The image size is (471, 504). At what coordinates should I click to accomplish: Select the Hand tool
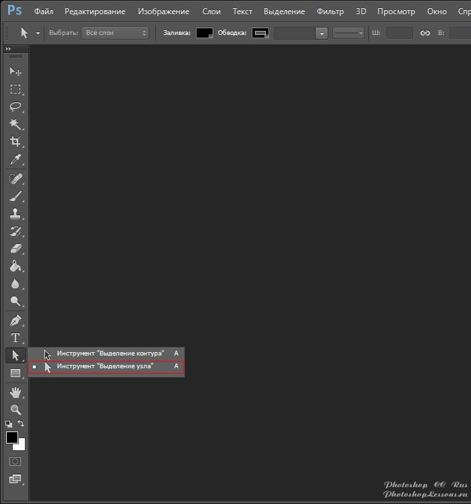[x=15, y=392]
